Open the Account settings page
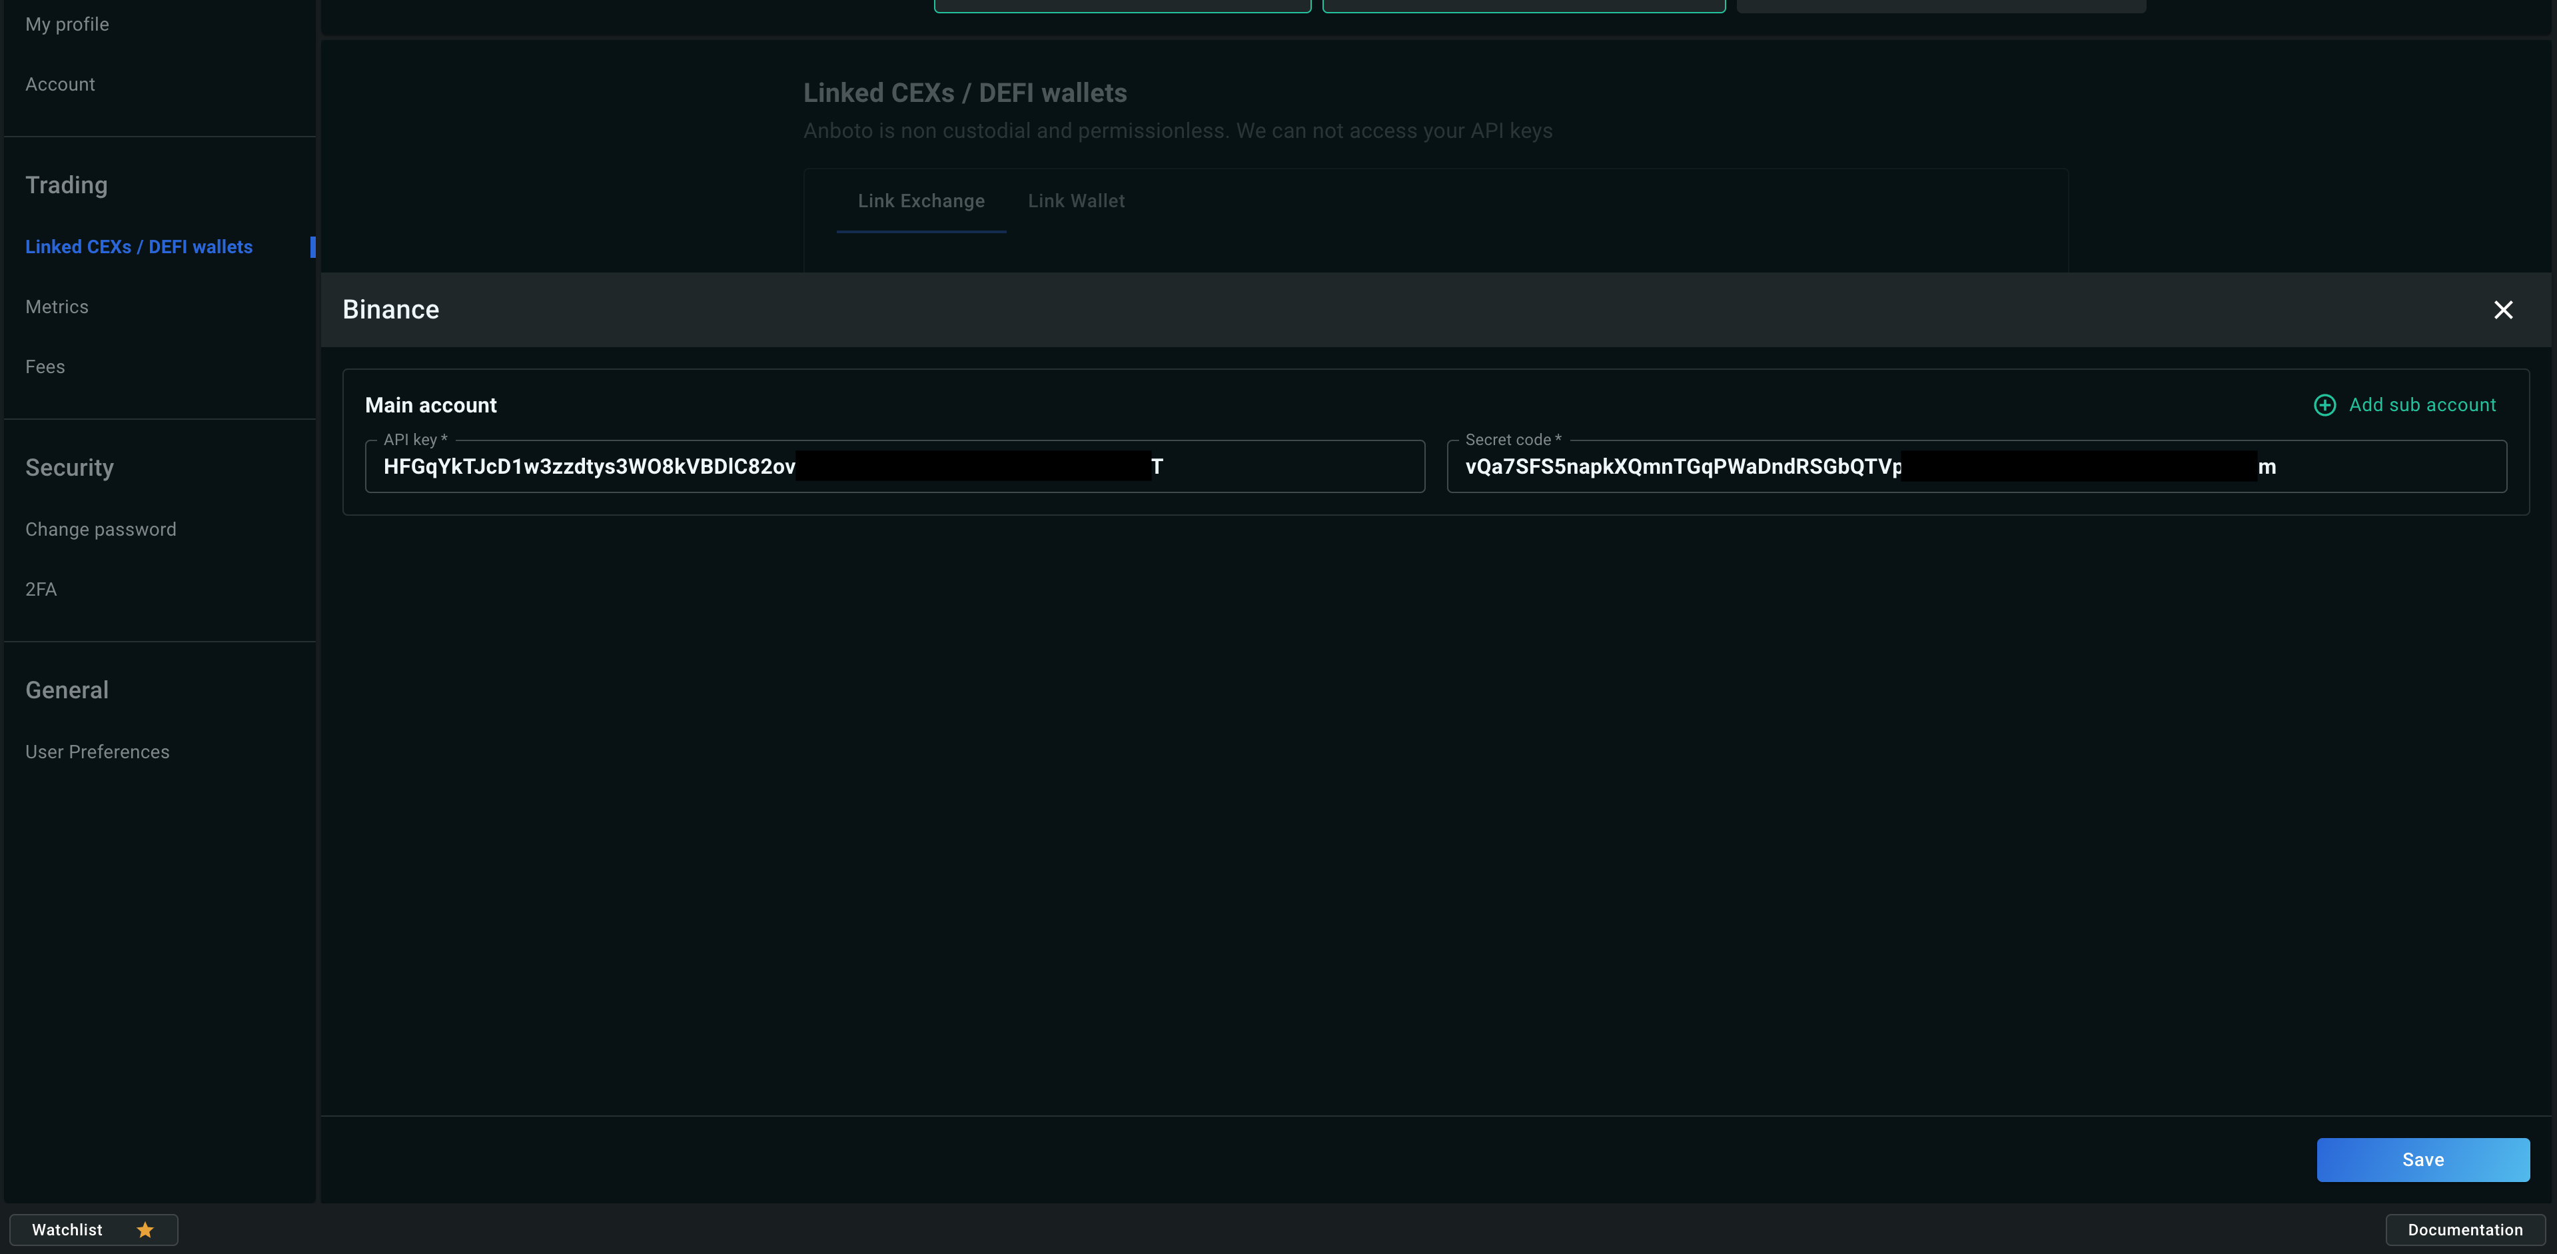Viewport: 2557px width, 1254px height. [x=61, y=85]
